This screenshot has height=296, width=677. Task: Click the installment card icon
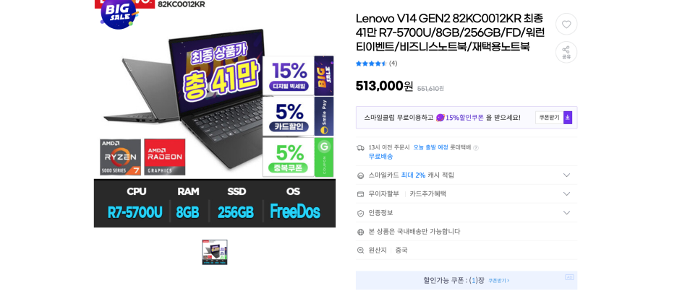(x=360, y=194)
